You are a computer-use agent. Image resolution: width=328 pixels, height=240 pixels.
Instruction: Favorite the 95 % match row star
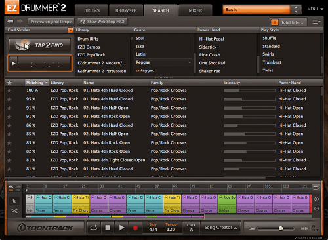[9, 99]
